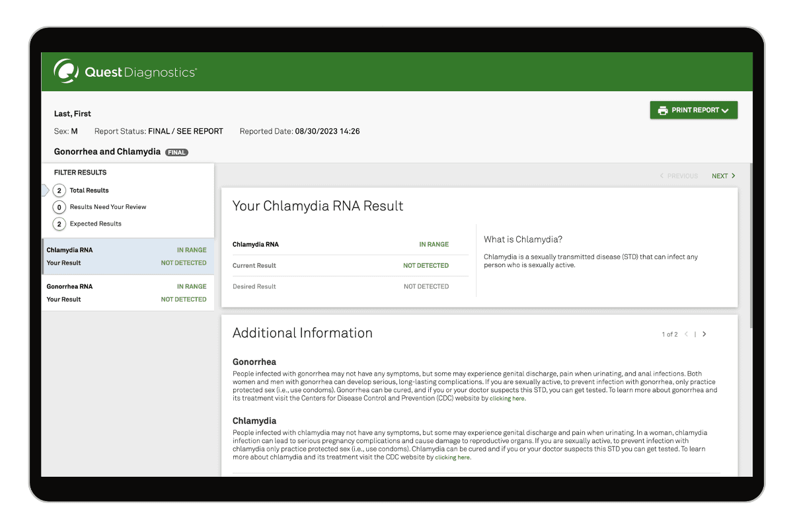
Task: Select the Gonorrhea RNA result item
Action: point(127,293)
